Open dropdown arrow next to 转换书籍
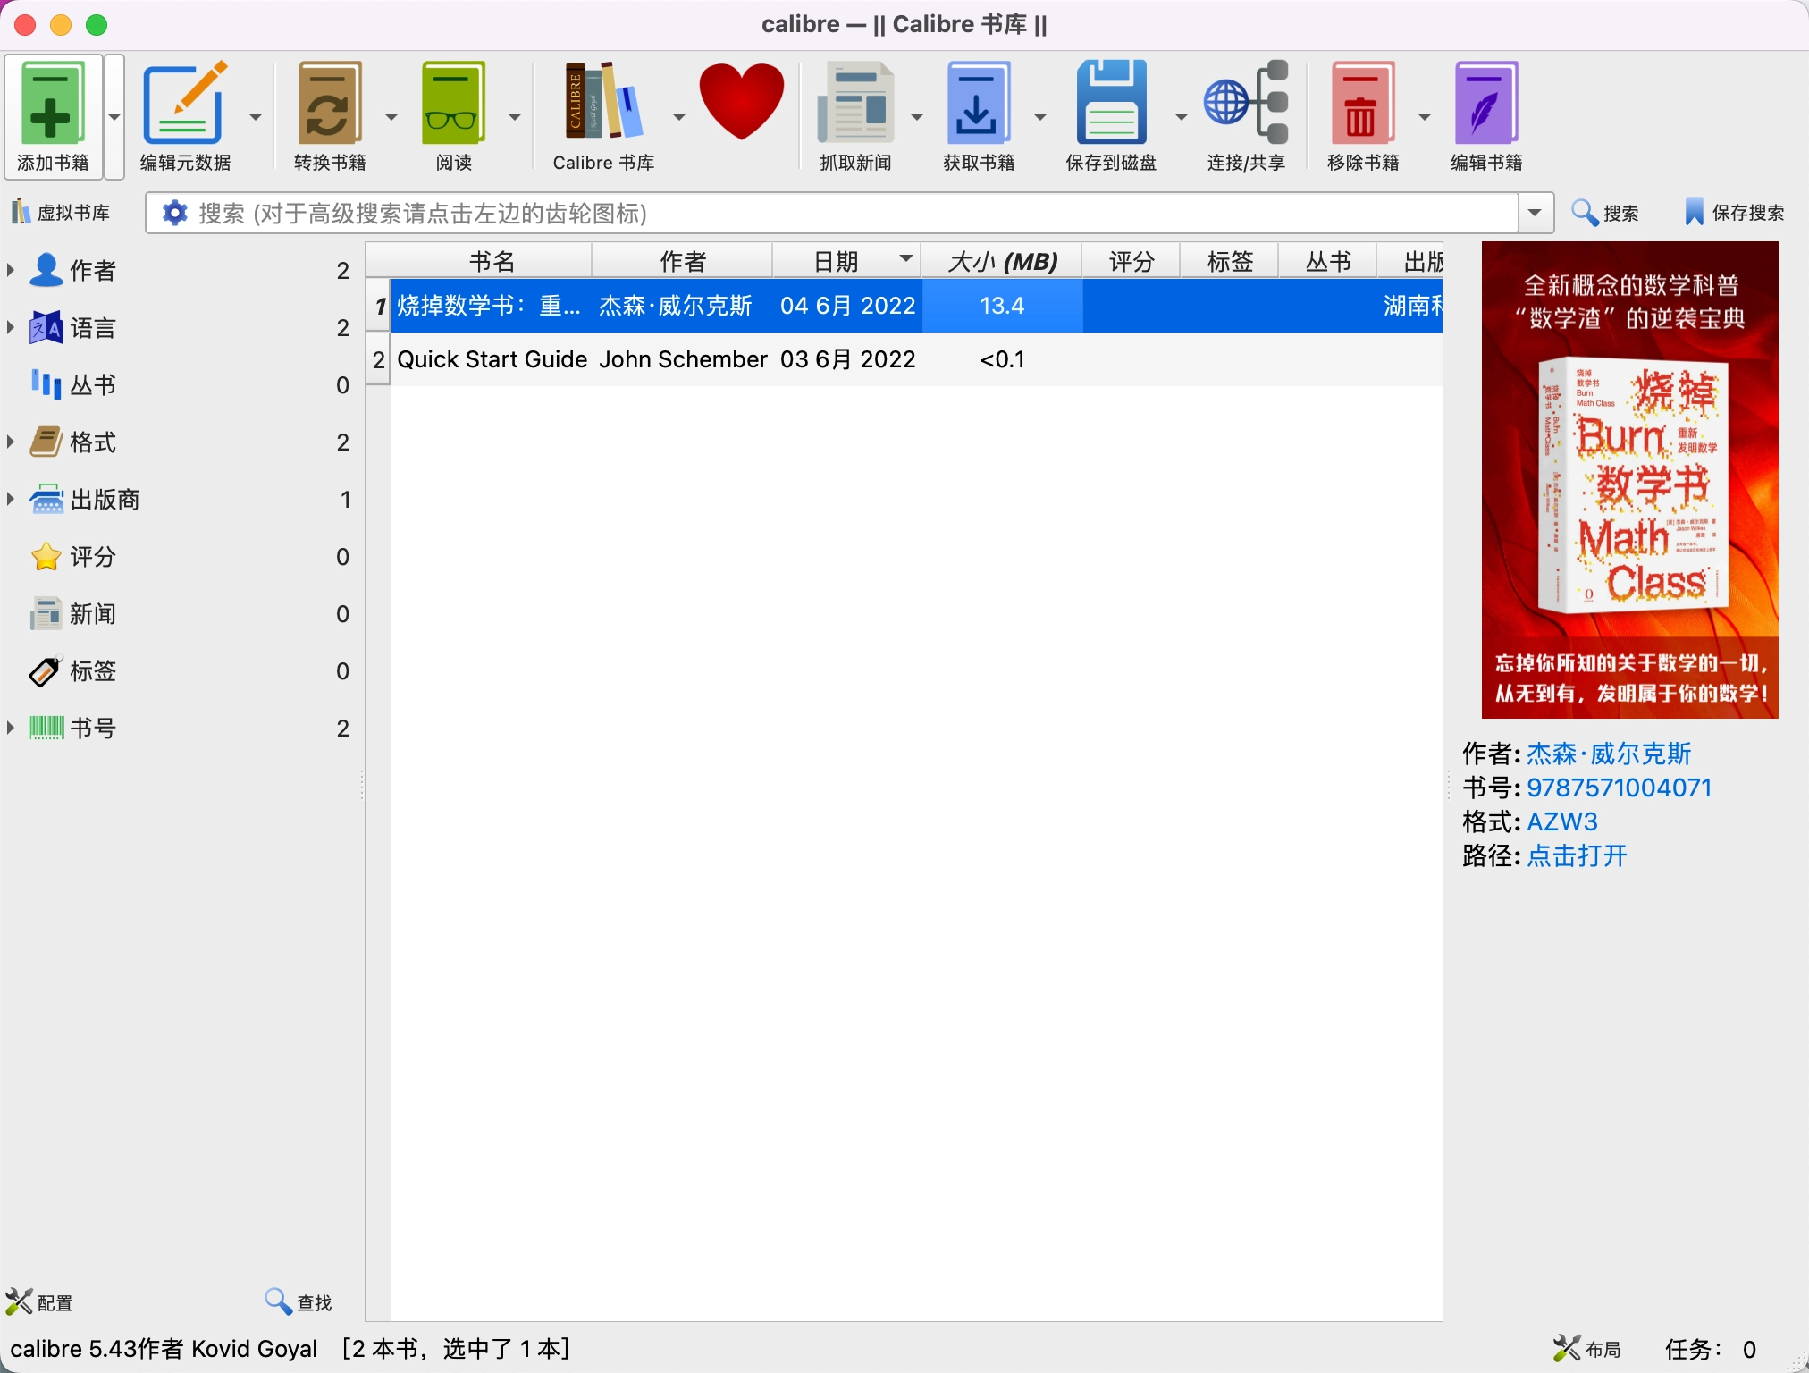This screenshot has width=1809, height=1373. [391, 116]
